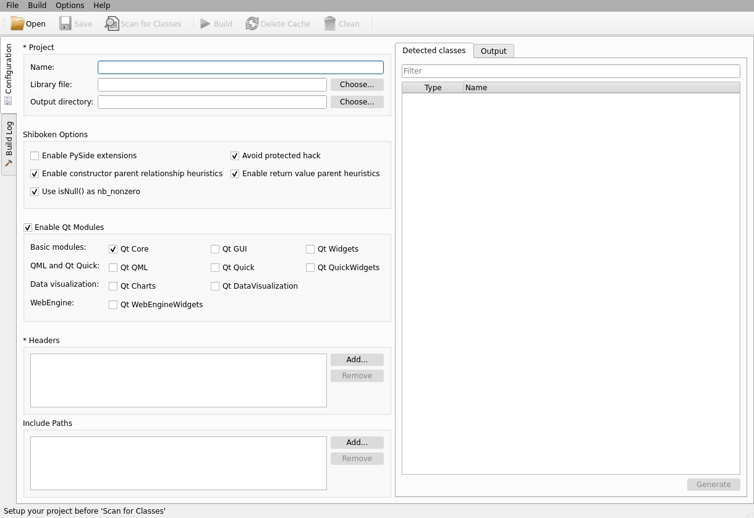Screen dimensions: 754x518
Task: Open the Options menu
Action: [x=70, y=6]
